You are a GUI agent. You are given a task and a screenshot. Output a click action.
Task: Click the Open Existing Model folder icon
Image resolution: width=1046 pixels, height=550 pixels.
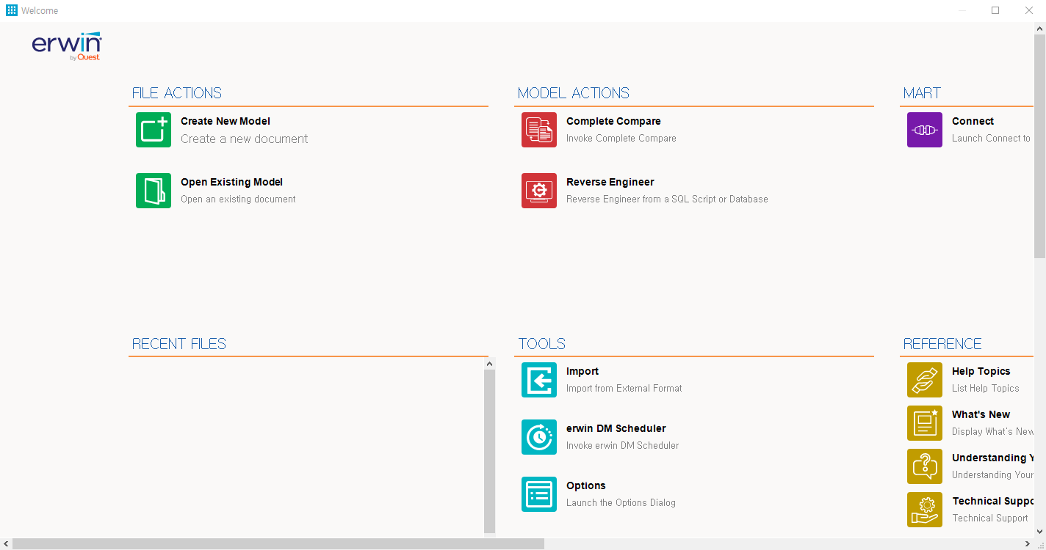(x=154, y=191)
